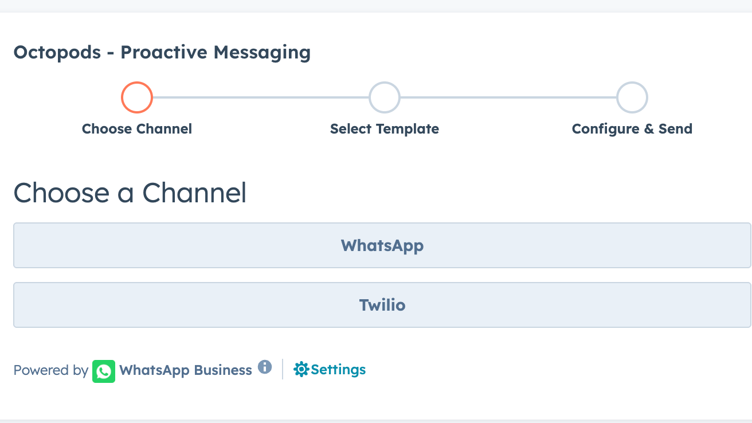The height and width of the screenshot is (423, 752).
Task: Click the info icon beside WhatsApp Business
Action: click(265, 368)
